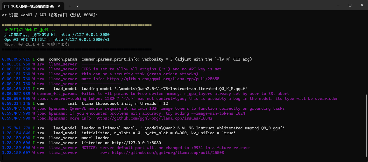Click timestamp 0.00.095.715

16,59
